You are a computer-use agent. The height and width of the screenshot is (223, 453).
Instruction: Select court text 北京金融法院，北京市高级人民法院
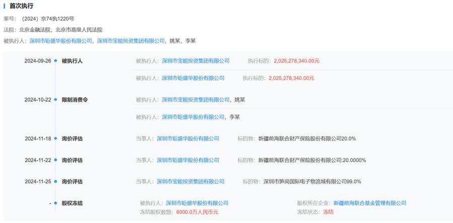click(x=61, y=30)
